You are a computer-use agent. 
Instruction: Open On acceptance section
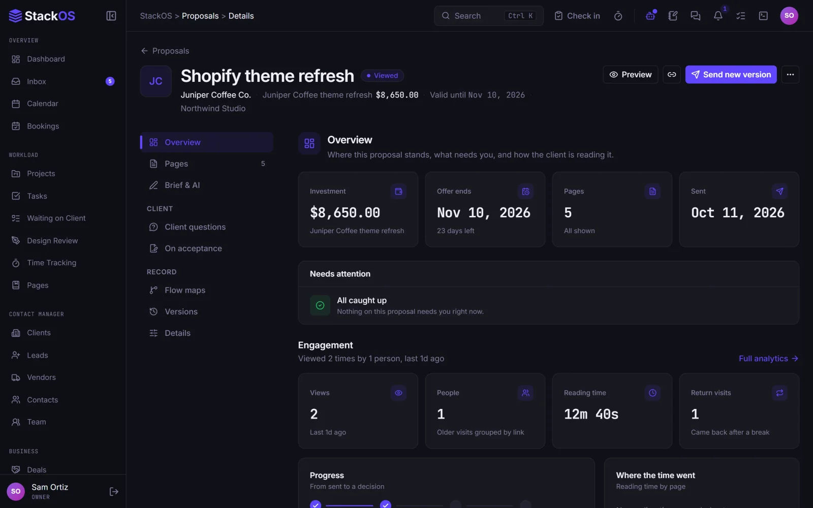(x=207, y=248)
